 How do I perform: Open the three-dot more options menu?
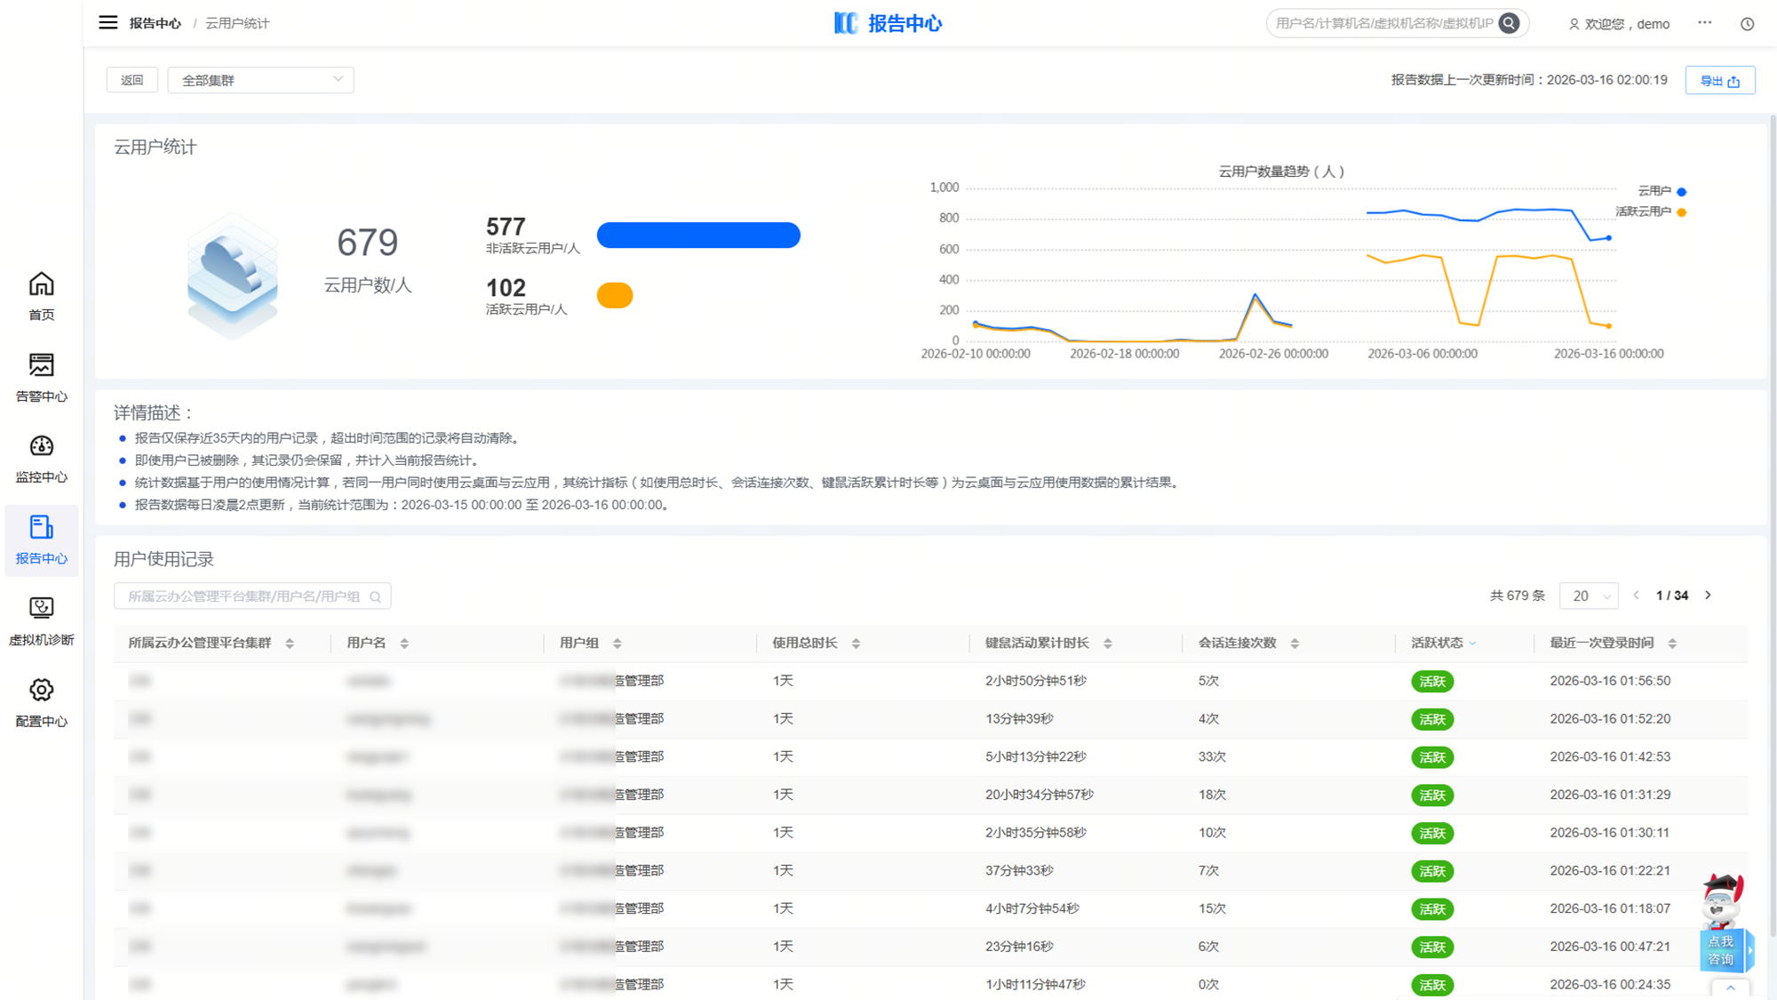(x=1704, y=23)
